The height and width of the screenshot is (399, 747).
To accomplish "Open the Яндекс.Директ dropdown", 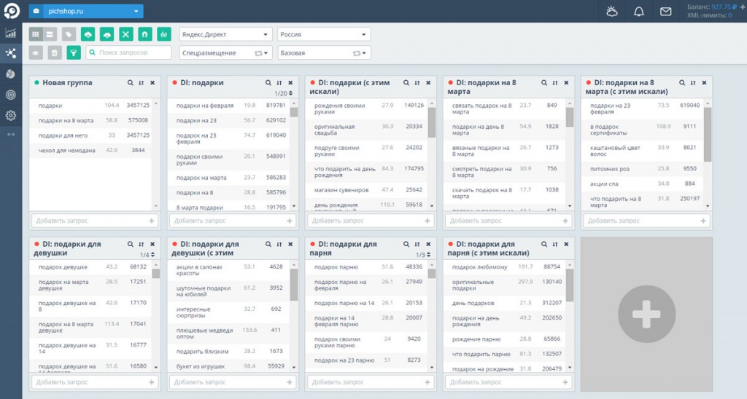I will pos(225,34).
